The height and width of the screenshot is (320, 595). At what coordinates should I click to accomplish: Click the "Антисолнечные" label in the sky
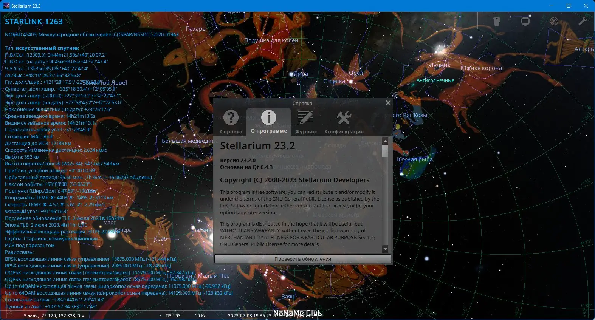(435, 80)
